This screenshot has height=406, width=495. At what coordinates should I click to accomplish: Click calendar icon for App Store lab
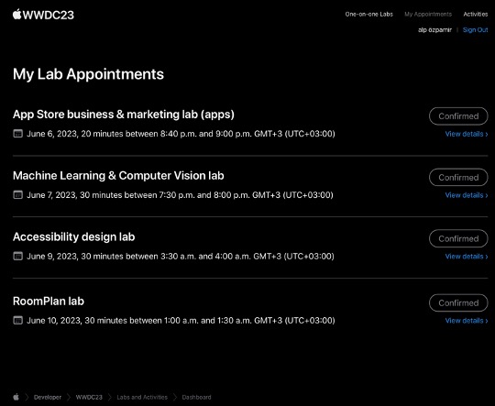pyautogui.click(x=17, y=134)
